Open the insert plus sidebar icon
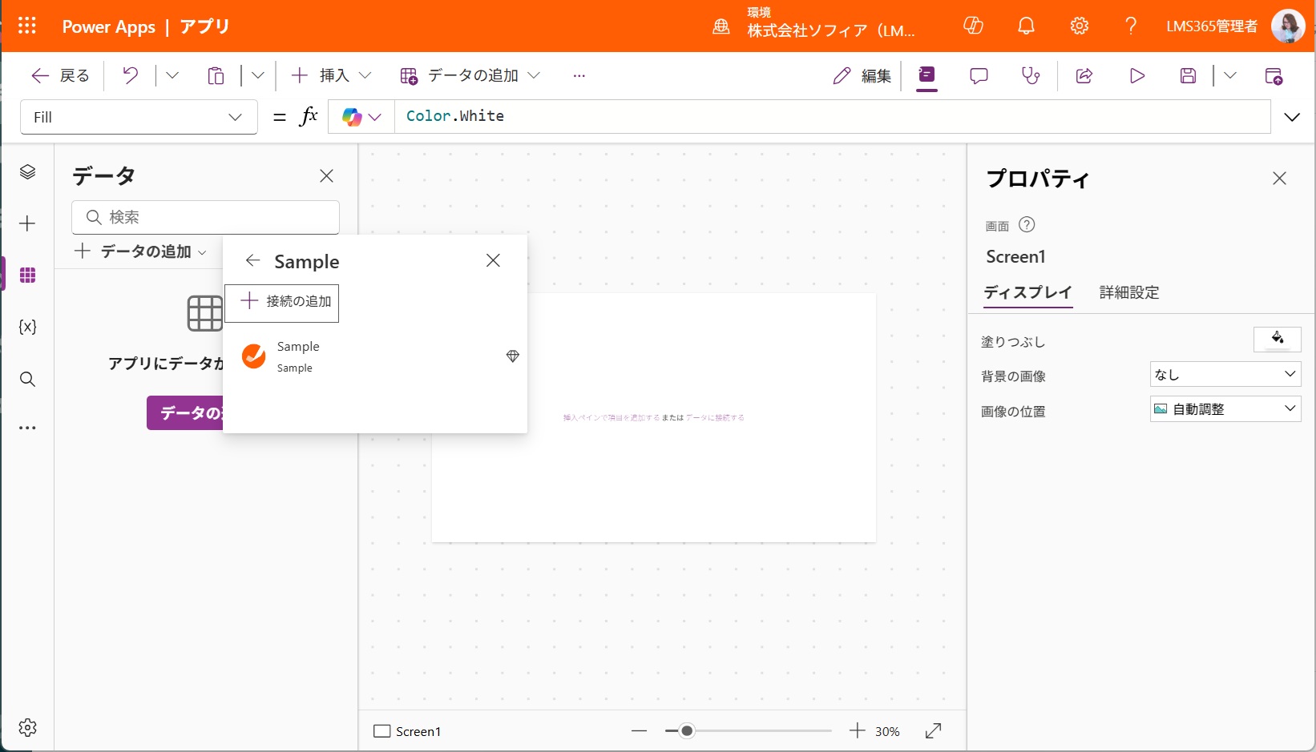This screenshot has height=752, width=1316. [27, 223]
